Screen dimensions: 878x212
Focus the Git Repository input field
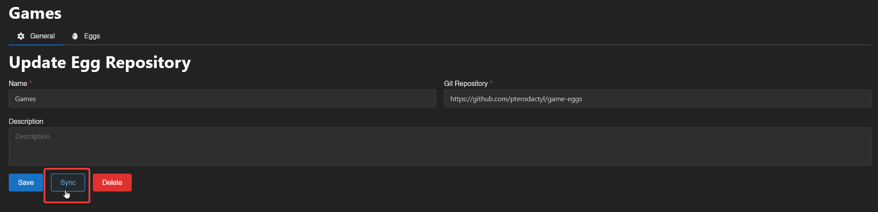pos(657,99)
